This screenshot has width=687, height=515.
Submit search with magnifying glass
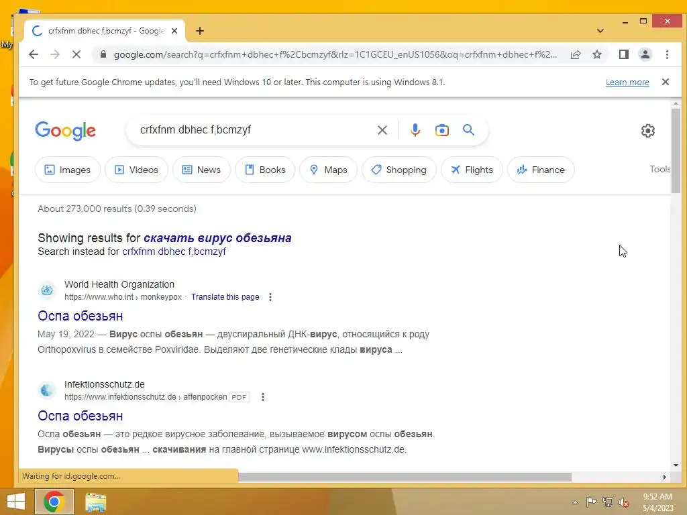468,129
